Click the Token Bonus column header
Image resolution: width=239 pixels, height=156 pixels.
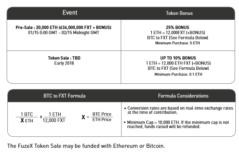(179, 13)
